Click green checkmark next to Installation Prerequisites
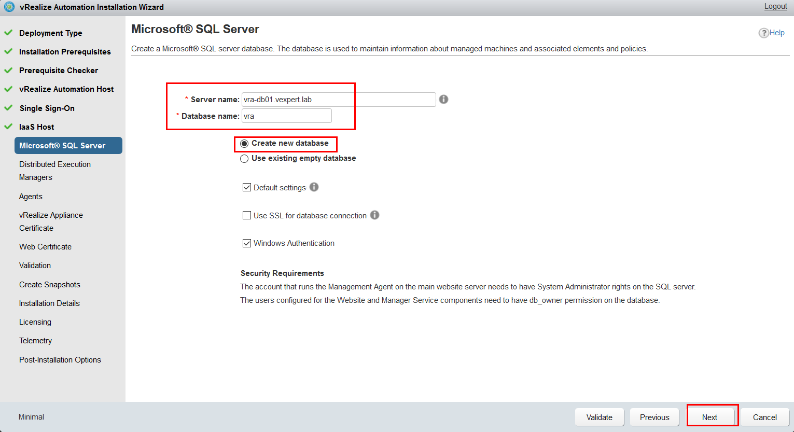This screenshot has height=432, width=794. [8, 51]
